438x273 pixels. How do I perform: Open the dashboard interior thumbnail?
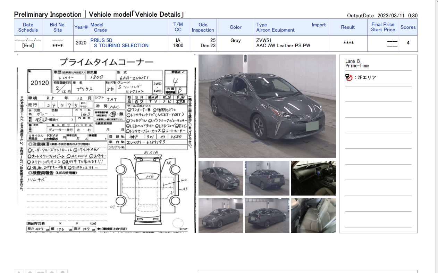313,178
